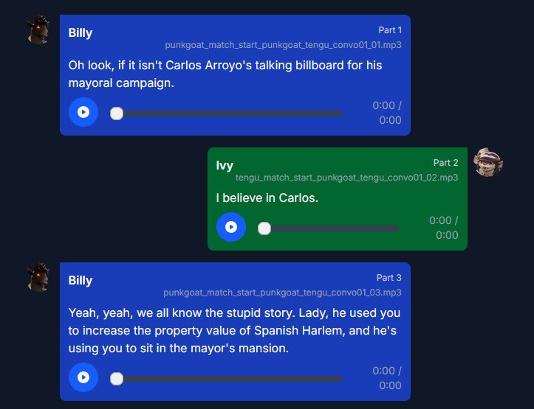This screenshot has height=409, width=534.
Task: Click Ivy's avatar beside Part 2
Action: point(488,162)
